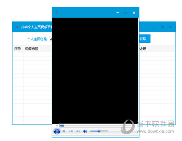Viewport: 182px width, 141px height.
Task: Close the background downloader window
Action: click(x=170, y=27)
